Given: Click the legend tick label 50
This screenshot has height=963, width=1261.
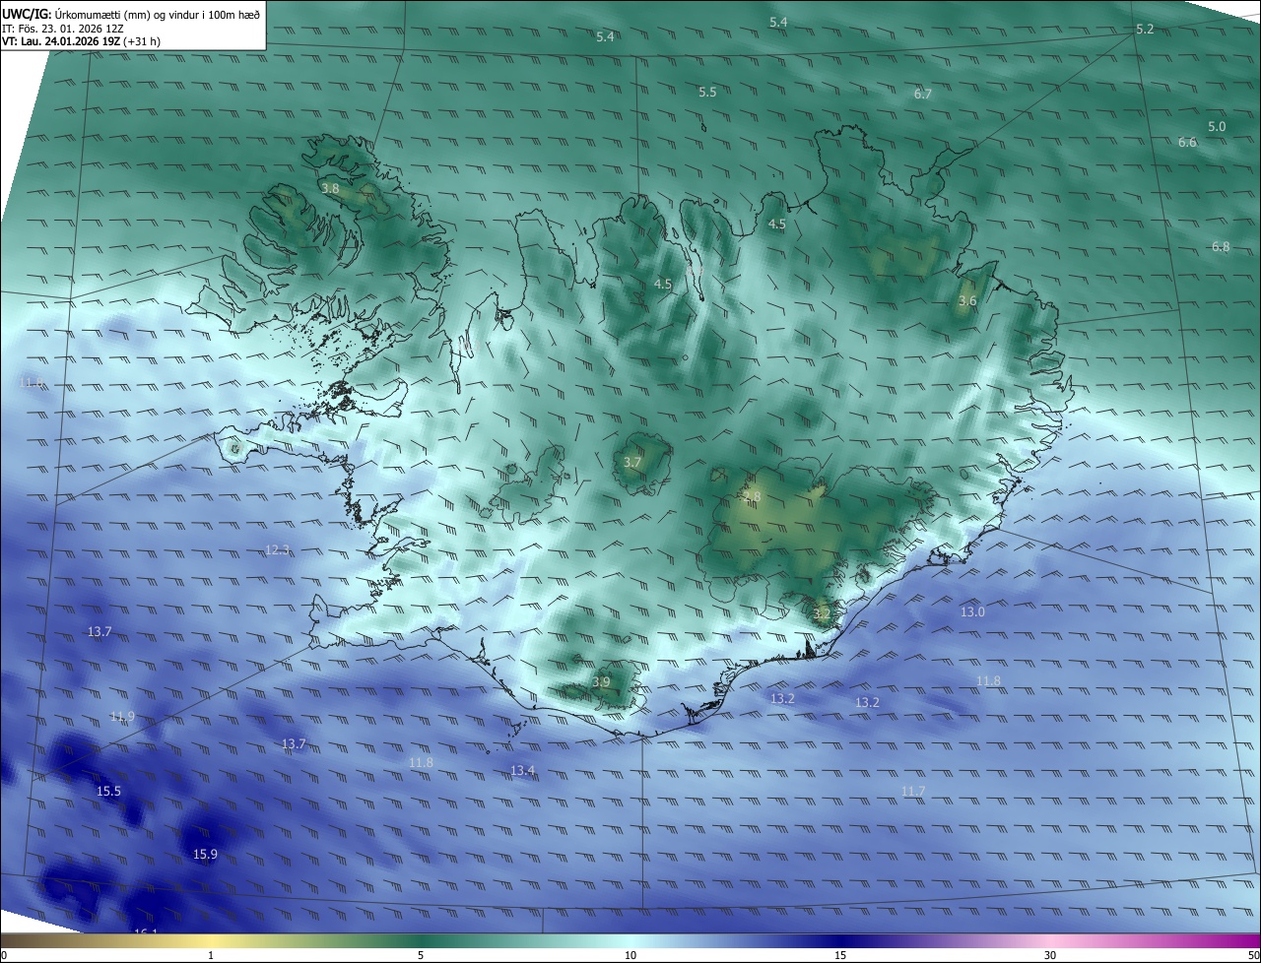Looking at the screenshot, I should coord(1253,955).
